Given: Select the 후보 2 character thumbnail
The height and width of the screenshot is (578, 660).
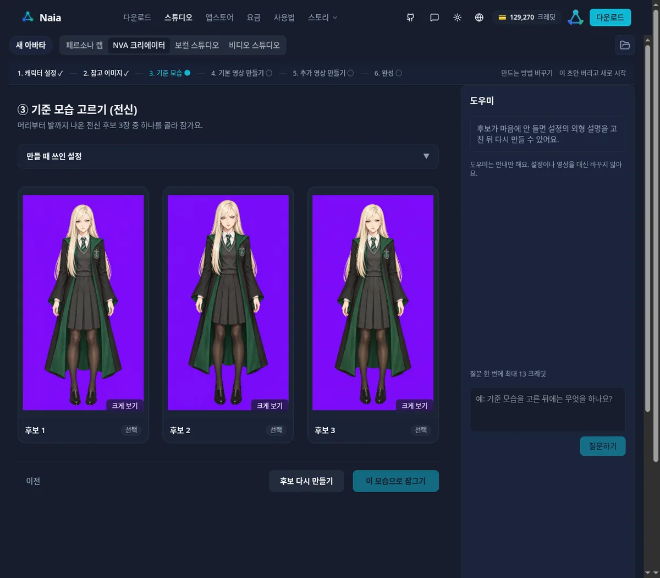Looking at the screenshot, I should click(x=228, y=302).
